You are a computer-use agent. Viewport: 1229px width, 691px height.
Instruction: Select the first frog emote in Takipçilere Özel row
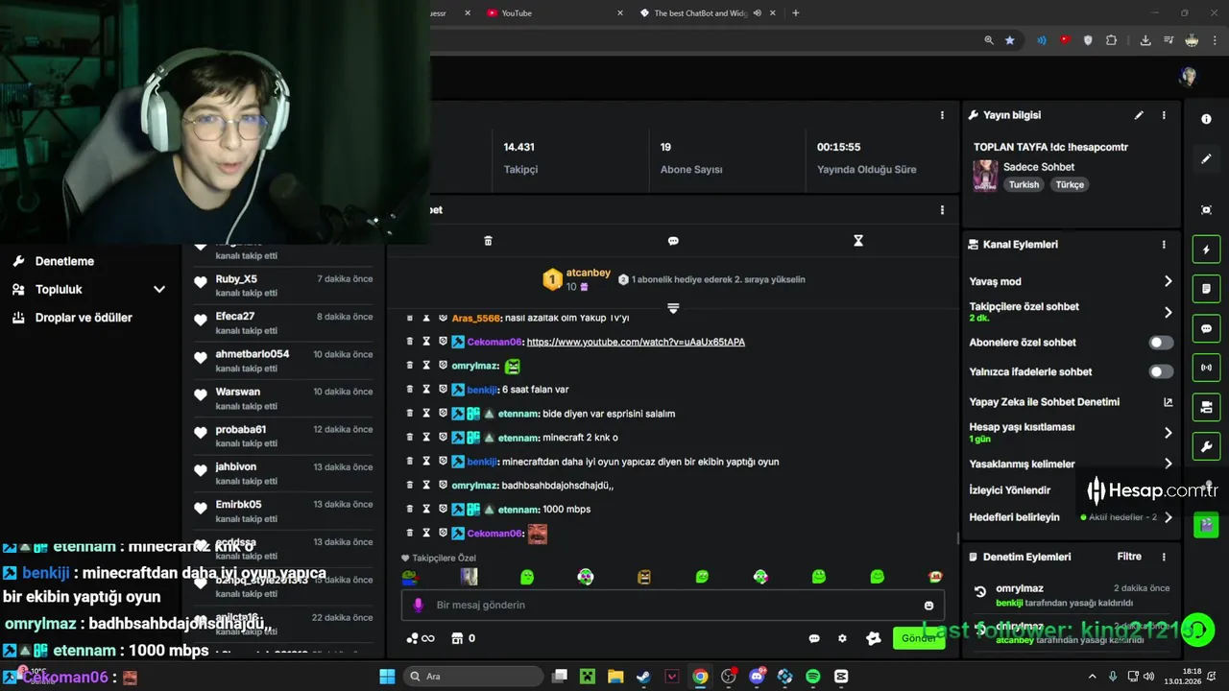click(409, 577)
